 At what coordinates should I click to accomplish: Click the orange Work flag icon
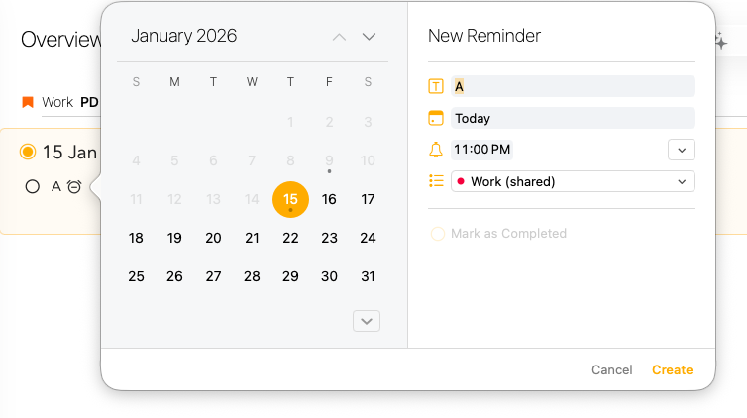[x=28, y=102]
